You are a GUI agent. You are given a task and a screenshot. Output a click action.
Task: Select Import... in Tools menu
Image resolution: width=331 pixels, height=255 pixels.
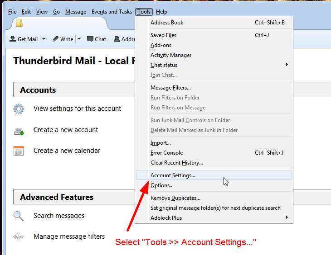(x=214, y=143)
